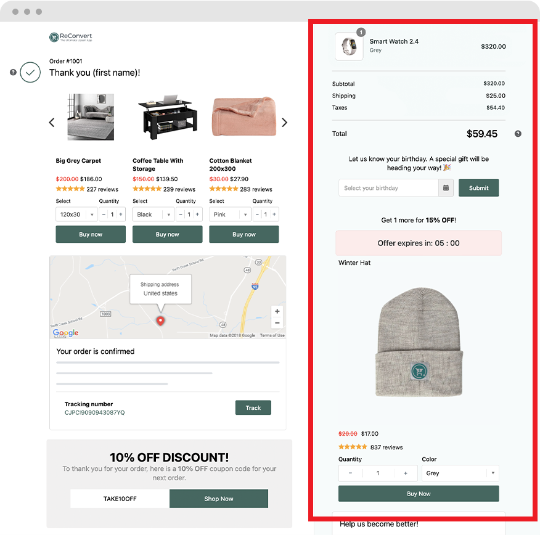This screenshot has width=540, height=535.
Task: Click the quantity badge on Smart Watch
Action: click(x=361, y=33)
